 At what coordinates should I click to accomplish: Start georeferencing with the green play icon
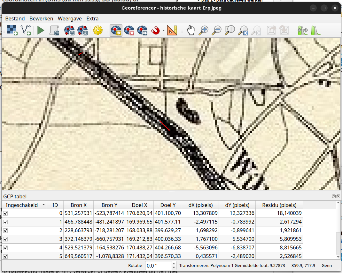coord(41,30)
